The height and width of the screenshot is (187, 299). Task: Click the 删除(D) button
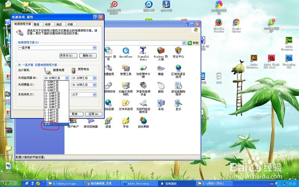pos(88,55)
